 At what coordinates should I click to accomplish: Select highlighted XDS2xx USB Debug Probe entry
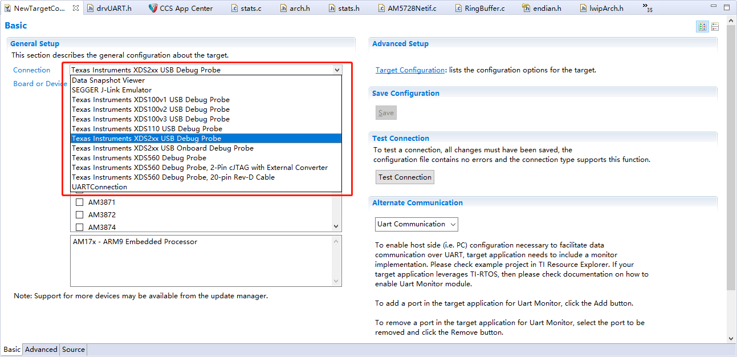pyautogui.click(x=206, y=139)
